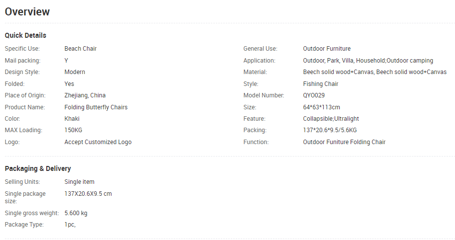Click the Folding Butterfly Chairs product name

tap(96, 107)
